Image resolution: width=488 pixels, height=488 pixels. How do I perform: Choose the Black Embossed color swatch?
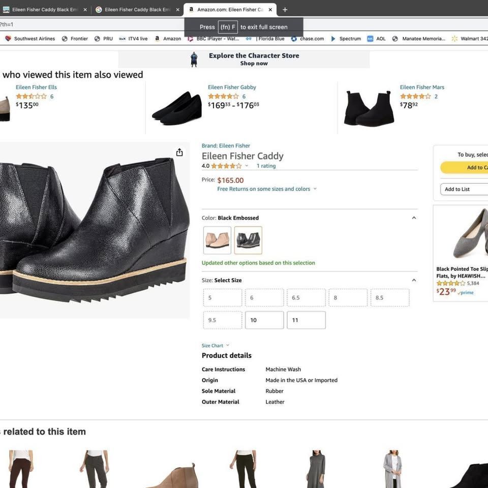[x=248, y=240]
